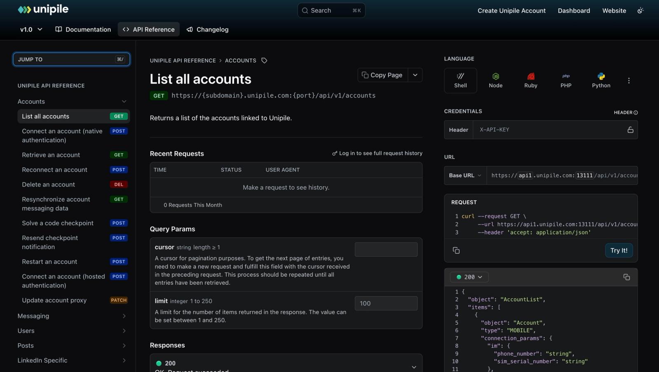Switch to Changelog tab
The width and height of the screenshot is (659, 372).
point(208,29)
